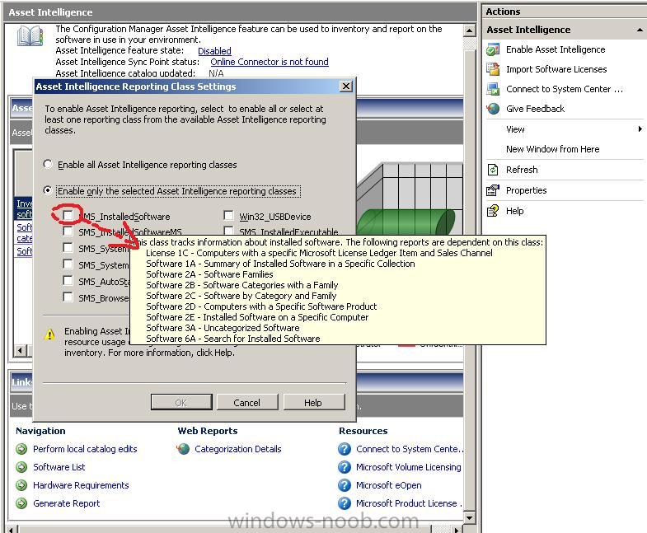Screen dimensions: 647x533
Task: Click the bottom horizontal scroll left arrow
Action: tap(12, 530)
